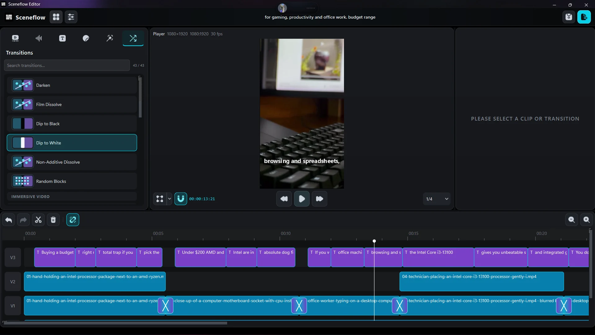Image resolution: width=595 pixels, height=335 pixels.
Task: Toggle the magnet snapping button
Action: pos(181,199)
